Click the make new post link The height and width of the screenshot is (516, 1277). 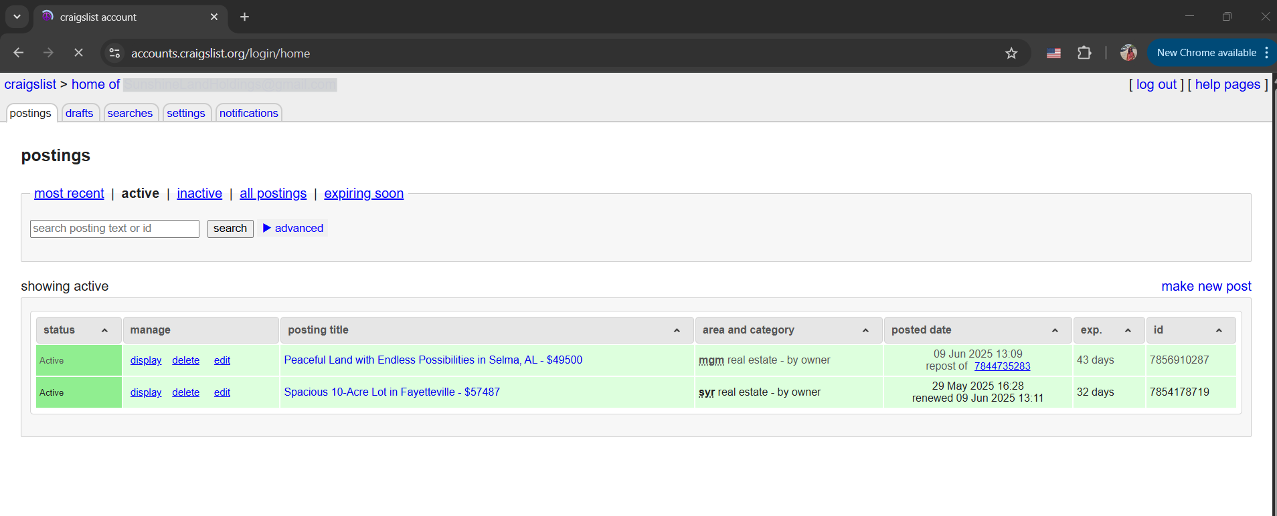[1206, 286]
